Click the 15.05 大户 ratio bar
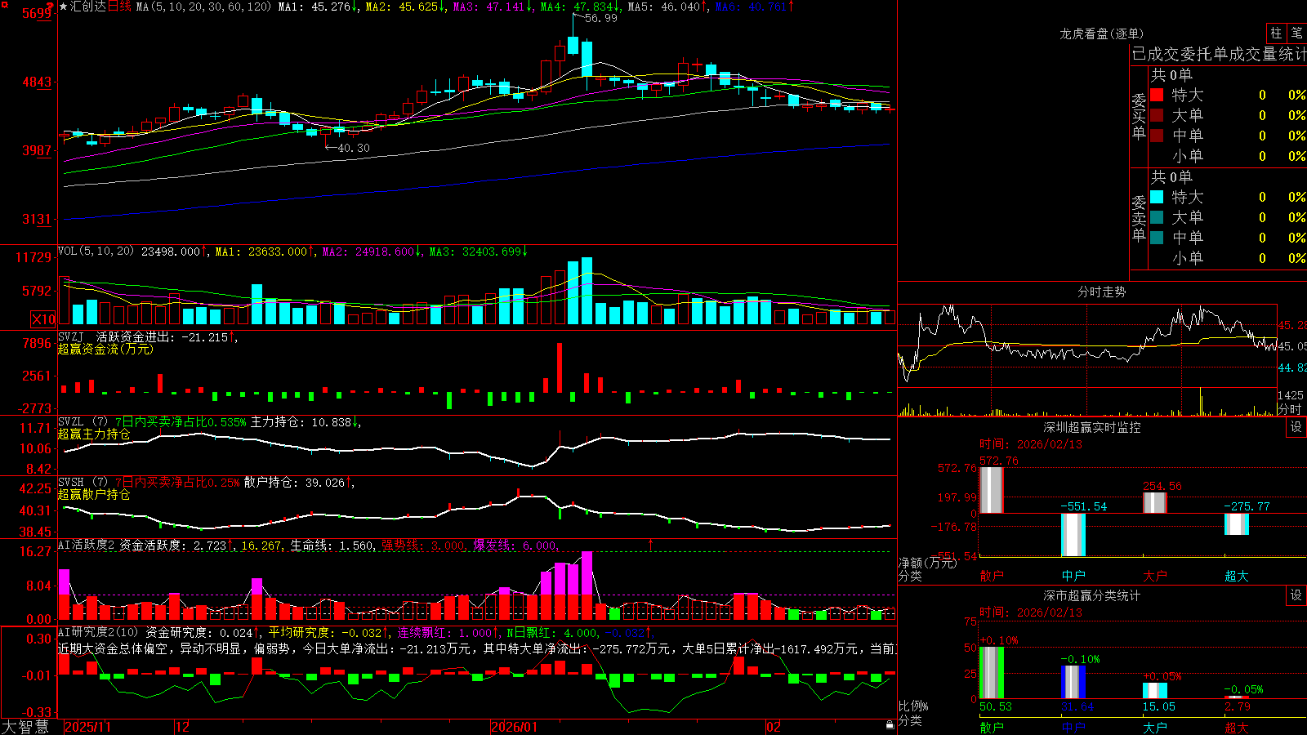The width and height of the screenshot is (1307, 735). pos(1154,691)
